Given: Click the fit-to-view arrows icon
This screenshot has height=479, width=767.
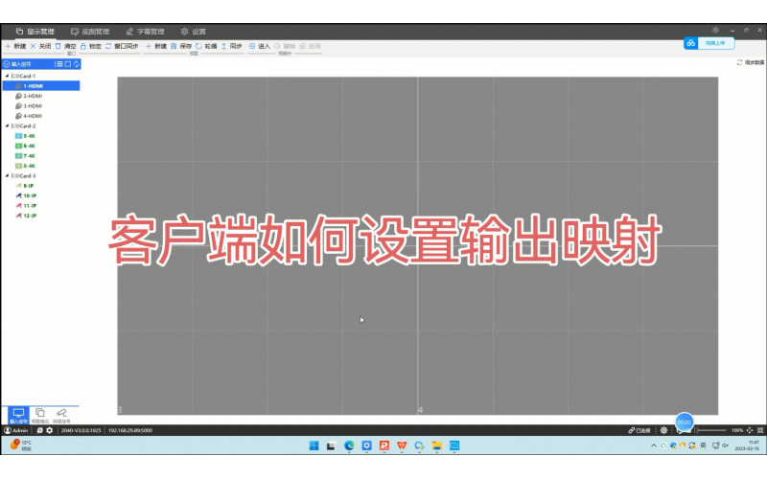Looking at the screenshot, I should [x=750, y=430].
